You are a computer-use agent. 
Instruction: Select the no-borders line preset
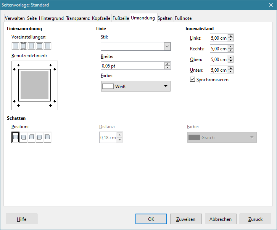15,46
